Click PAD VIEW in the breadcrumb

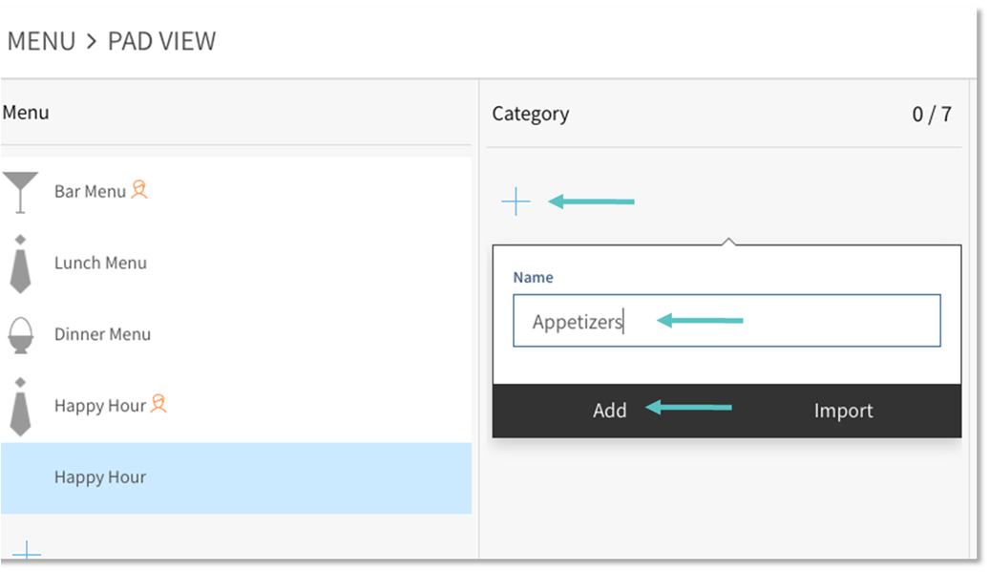(x=161, y=42)
